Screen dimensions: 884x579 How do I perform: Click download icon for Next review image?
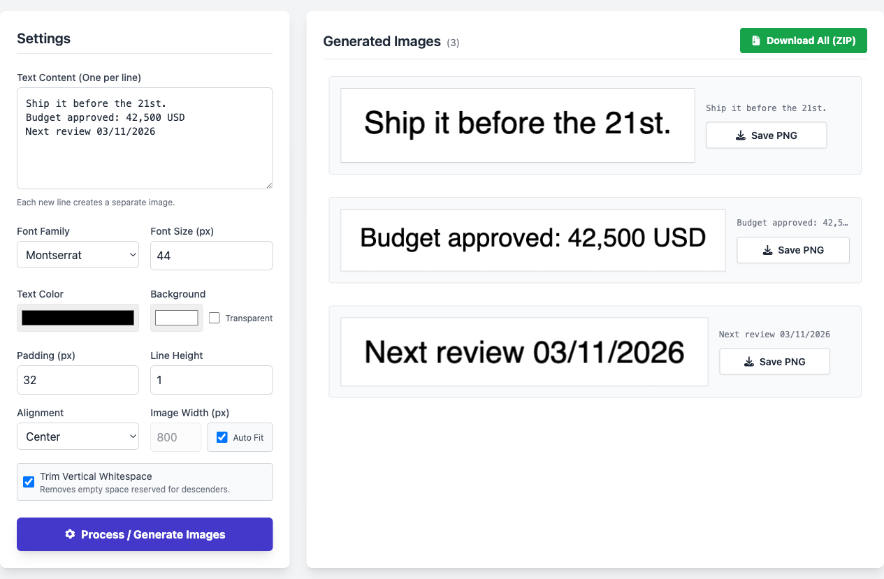point(749,362)
